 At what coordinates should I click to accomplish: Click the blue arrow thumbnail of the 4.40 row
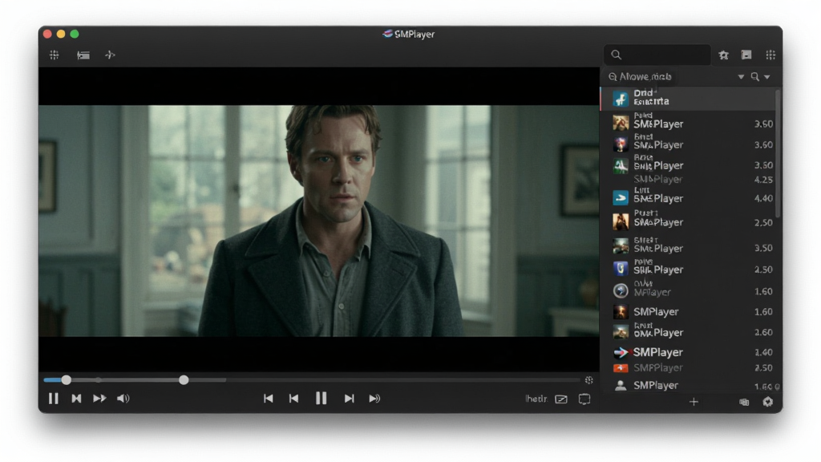point(621,198)
